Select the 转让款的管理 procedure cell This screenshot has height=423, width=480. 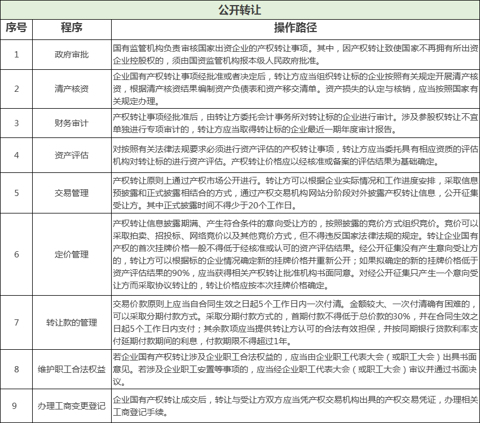pyautogui.click(x=72, y=323)
